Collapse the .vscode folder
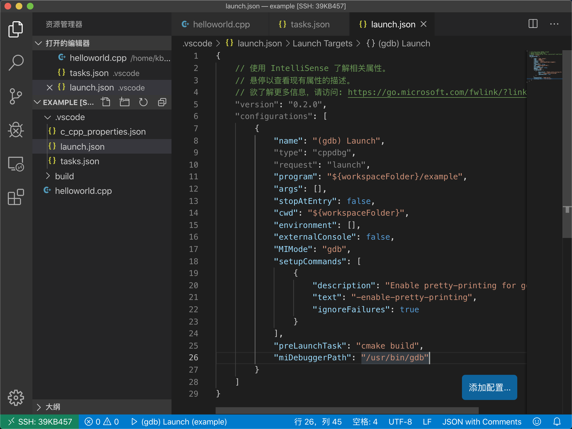This screenshot has width=572, height=429. (48, 117)
